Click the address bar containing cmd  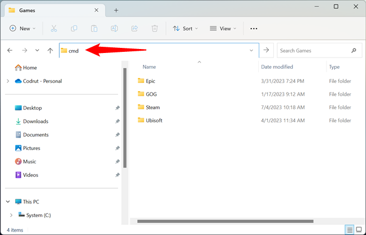click(x=159, y=50)
